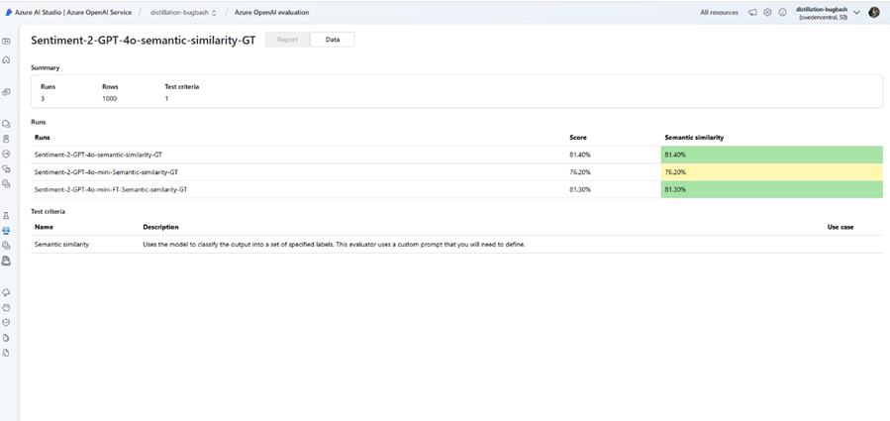Click the 81.30% value in Score column

(579, 190)
